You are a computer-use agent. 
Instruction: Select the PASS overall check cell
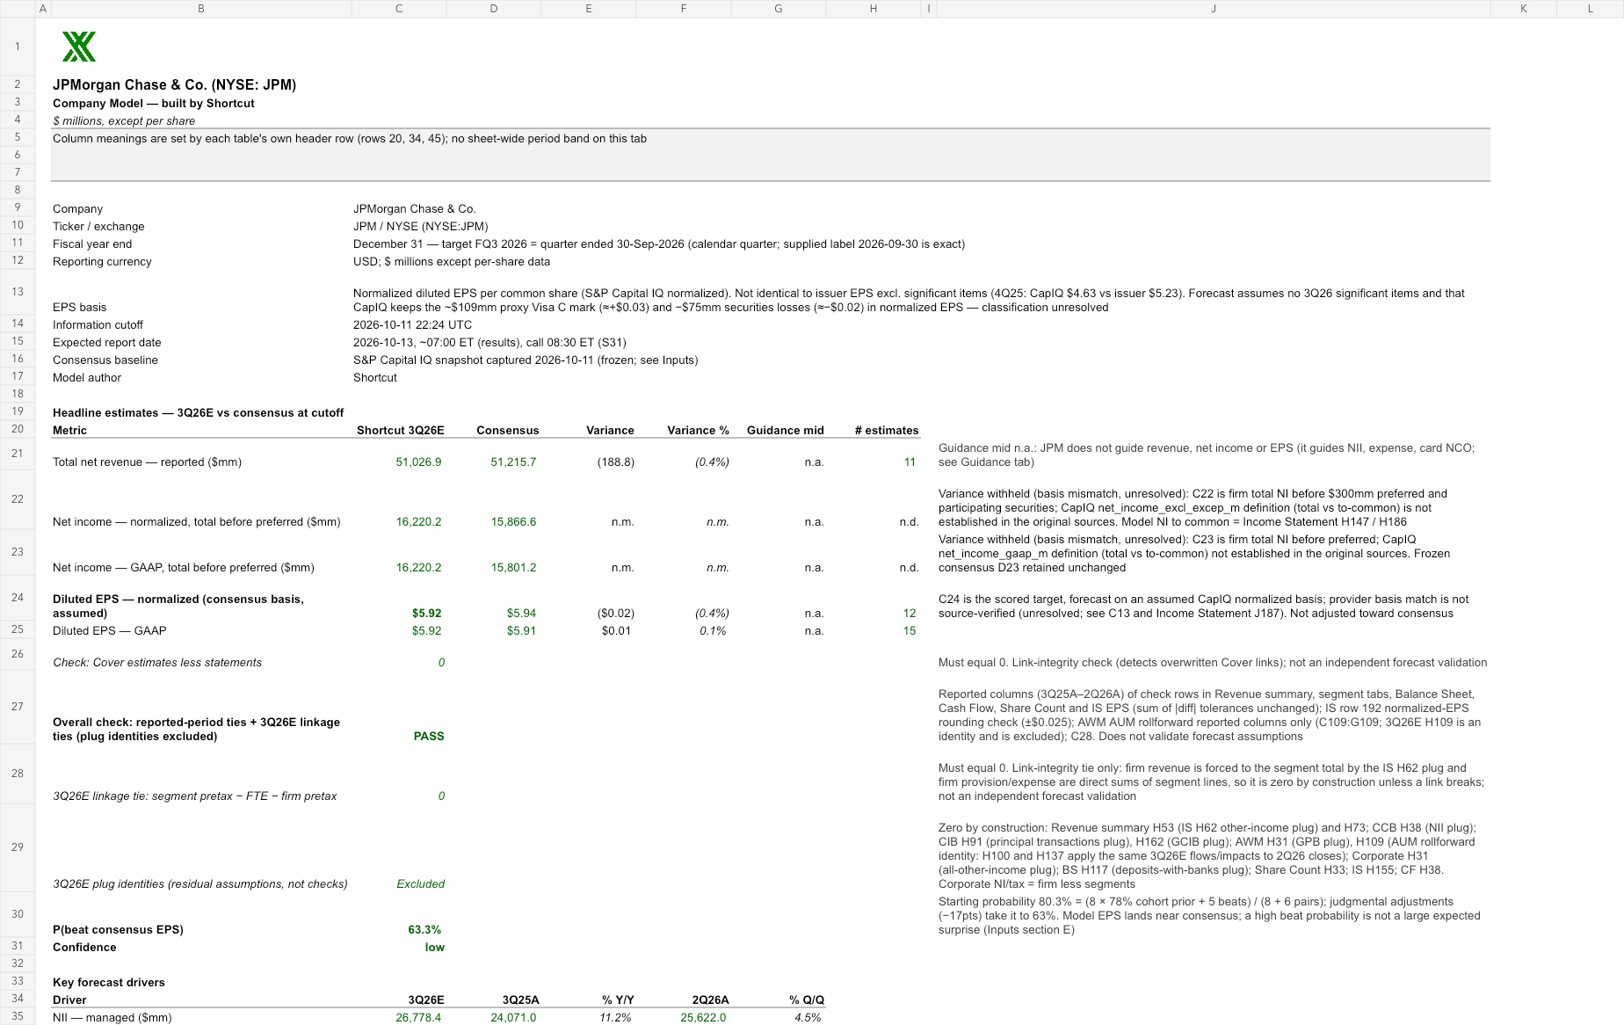(x=429, y=737)
